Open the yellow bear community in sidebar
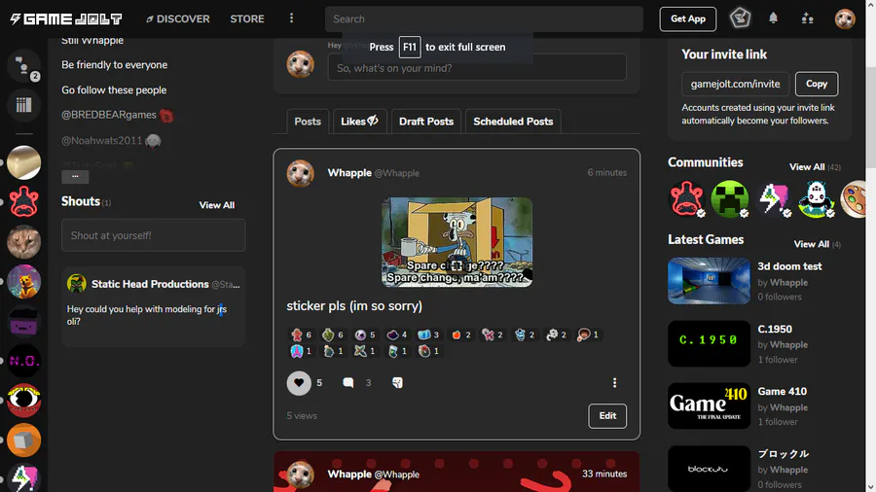876x492 pixels. click(x=24, y=281)
